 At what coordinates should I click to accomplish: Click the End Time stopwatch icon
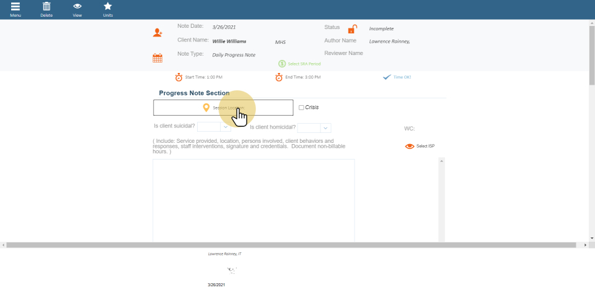280,77
